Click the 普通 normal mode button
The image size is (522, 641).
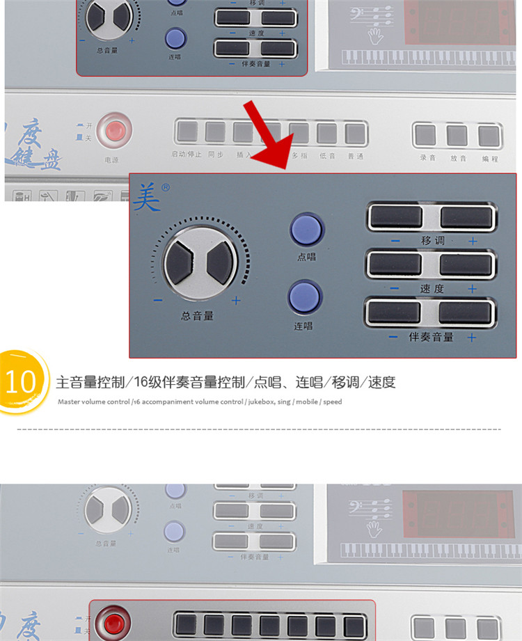point(355,134)
